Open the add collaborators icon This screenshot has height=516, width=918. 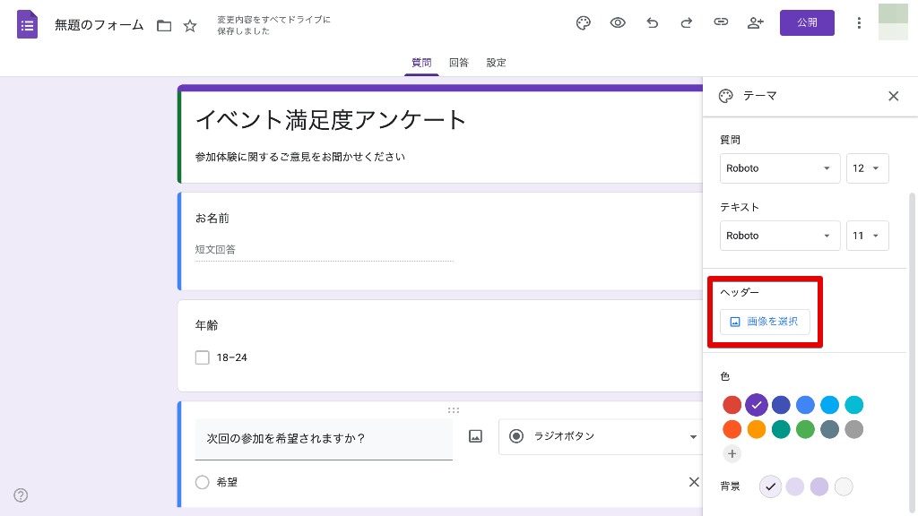pos(755,23)
